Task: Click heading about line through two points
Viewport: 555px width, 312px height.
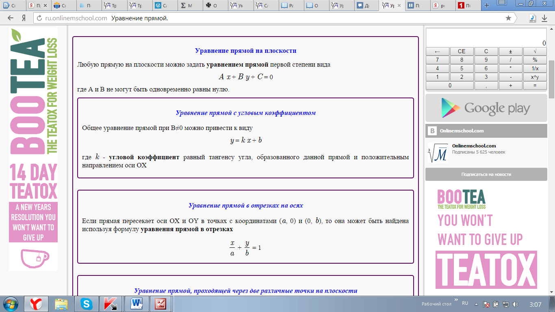Action: coord(245,291)
